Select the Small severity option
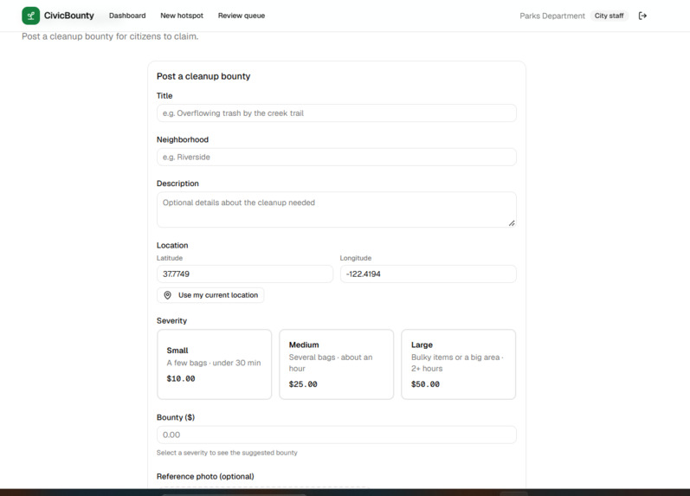The image size is (690, 496). 215,364
